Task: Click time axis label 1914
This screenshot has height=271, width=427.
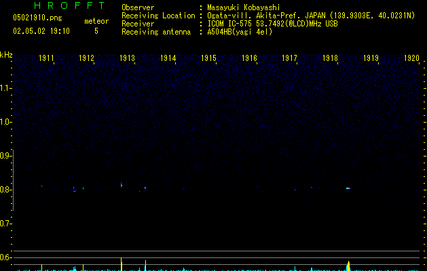Action: point(168,58)
